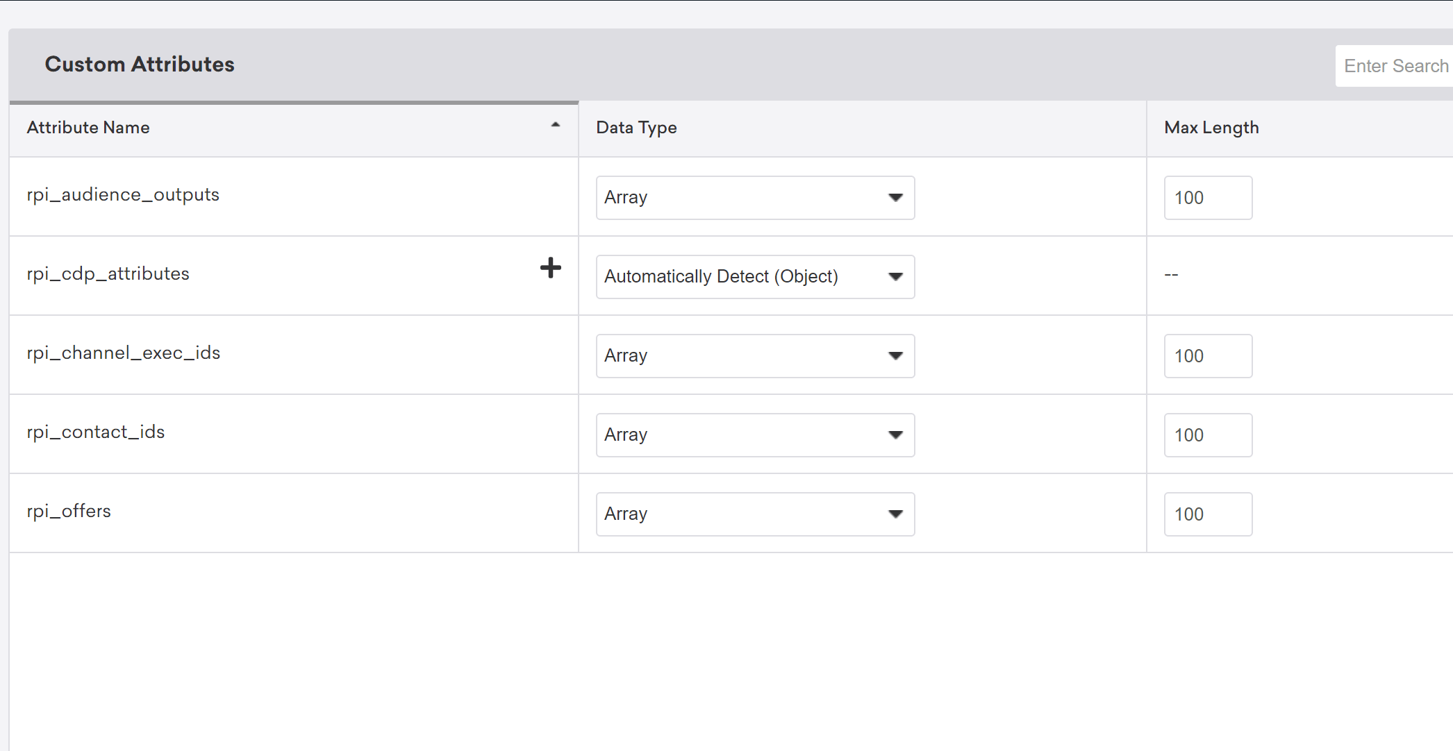This screenshot has width=1453, height=751.
Task: Edit max length for rpi_contact_ids
Action: (1207, 435)
